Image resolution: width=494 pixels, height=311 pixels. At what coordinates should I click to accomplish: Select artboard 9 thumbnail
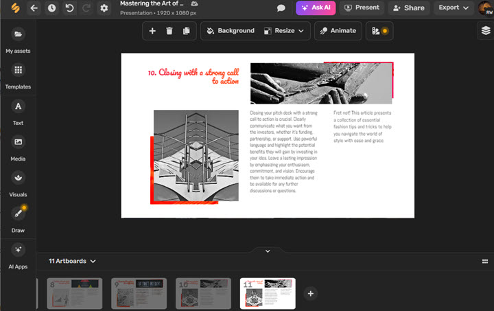tap(139, 293)
